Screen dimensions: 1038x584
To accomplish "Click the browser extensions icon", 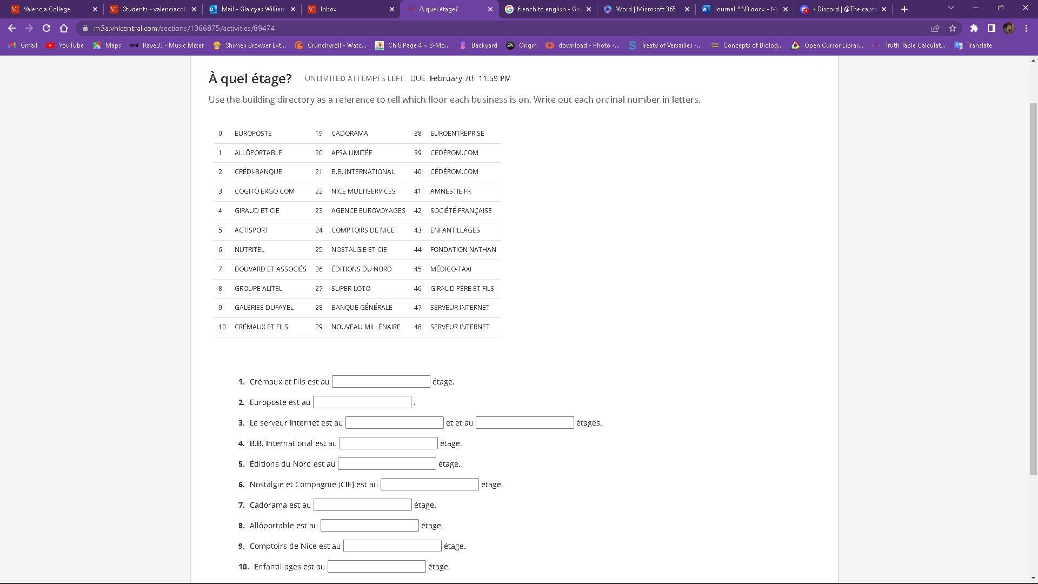I will [973, 28].
